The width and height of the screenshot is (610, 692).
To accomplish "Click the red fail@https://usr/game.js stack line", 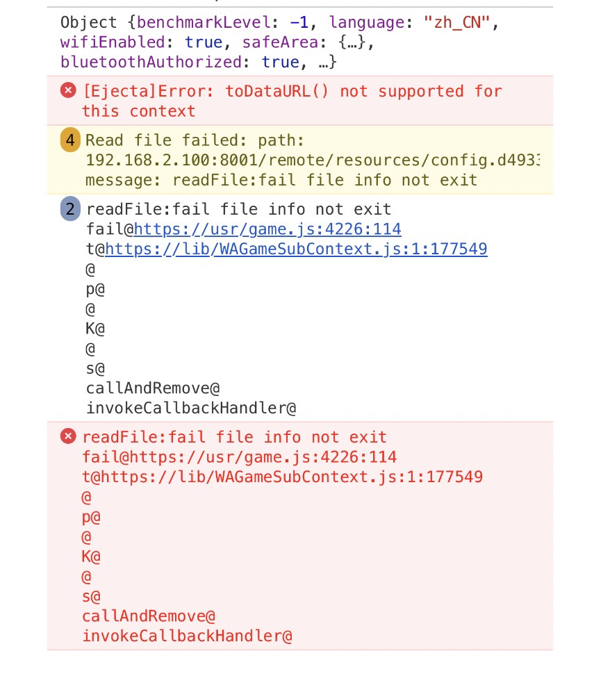I will (x=239, y=457).
